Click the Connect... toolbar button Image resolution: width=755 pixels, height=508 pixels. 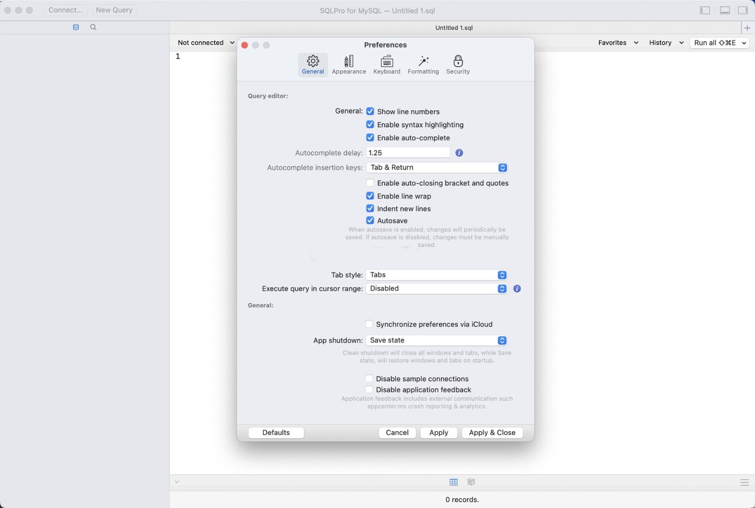[66, 10]
